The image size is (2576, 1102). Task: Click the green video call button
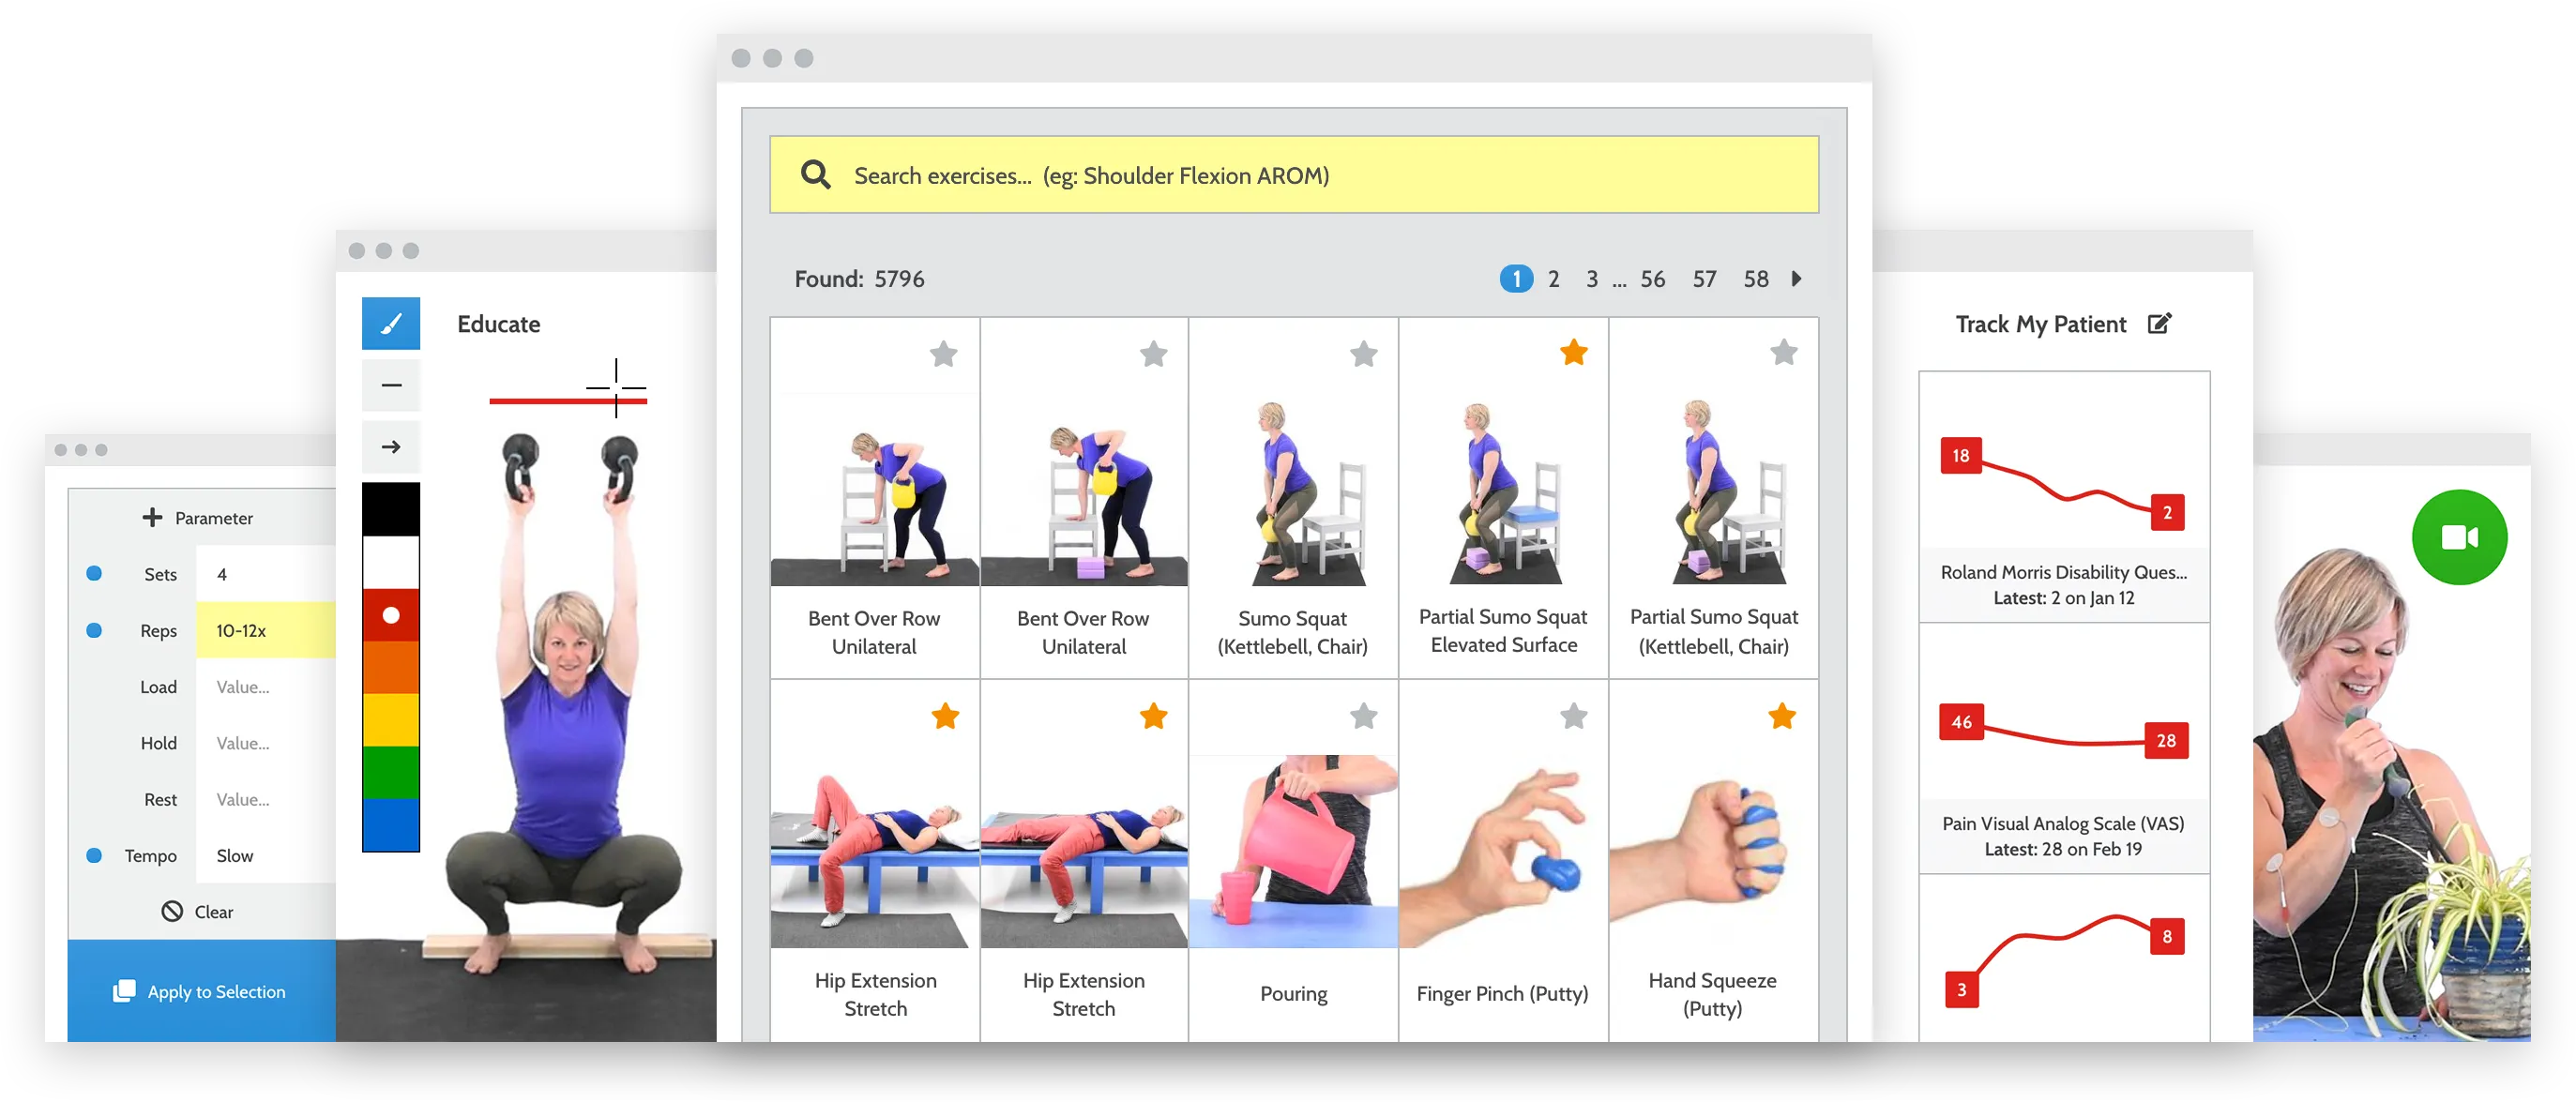[2458, 537]
